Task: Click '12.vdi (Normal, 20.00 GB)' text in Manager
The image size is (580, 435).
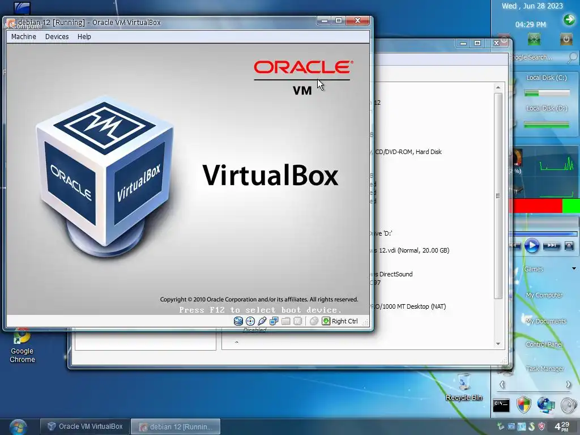Action: (x=414, y=250)
